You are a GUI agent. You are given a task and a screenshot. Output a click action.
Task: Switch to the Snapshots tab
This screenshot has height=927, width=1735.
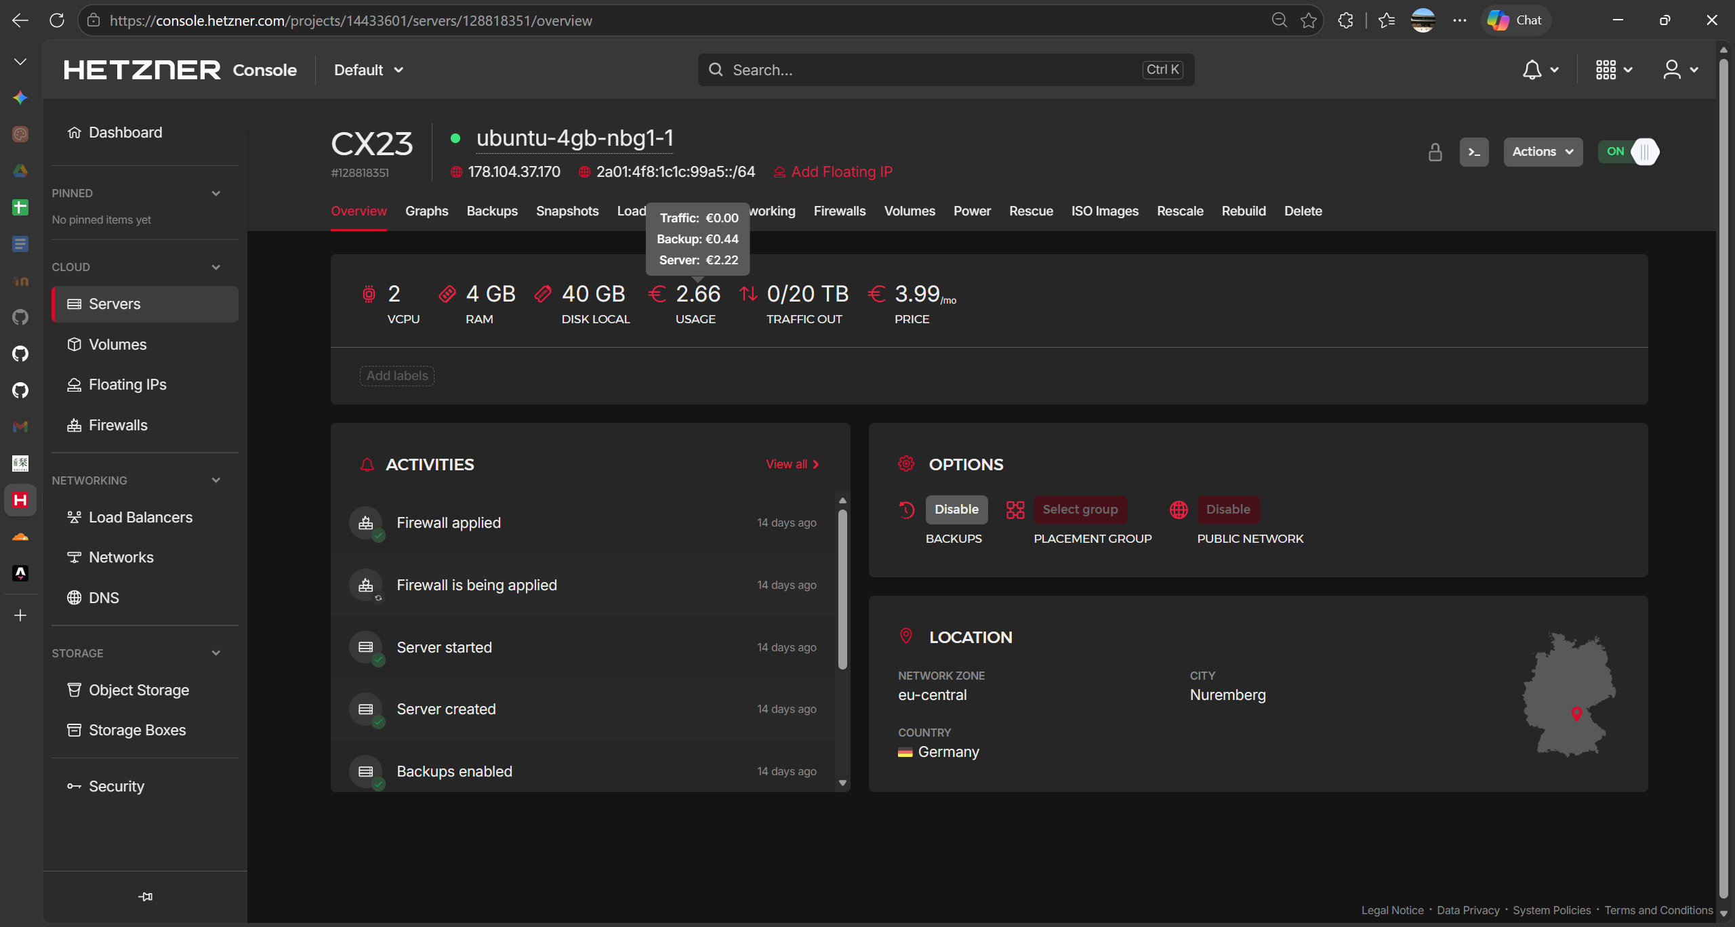pos(567,211)
